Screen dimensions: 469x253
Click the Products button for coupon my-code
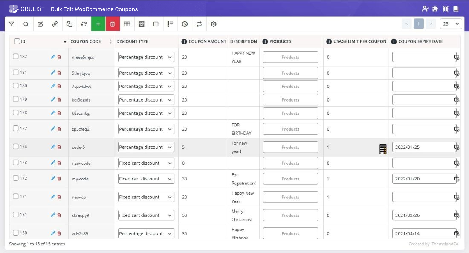pos(290,179)
